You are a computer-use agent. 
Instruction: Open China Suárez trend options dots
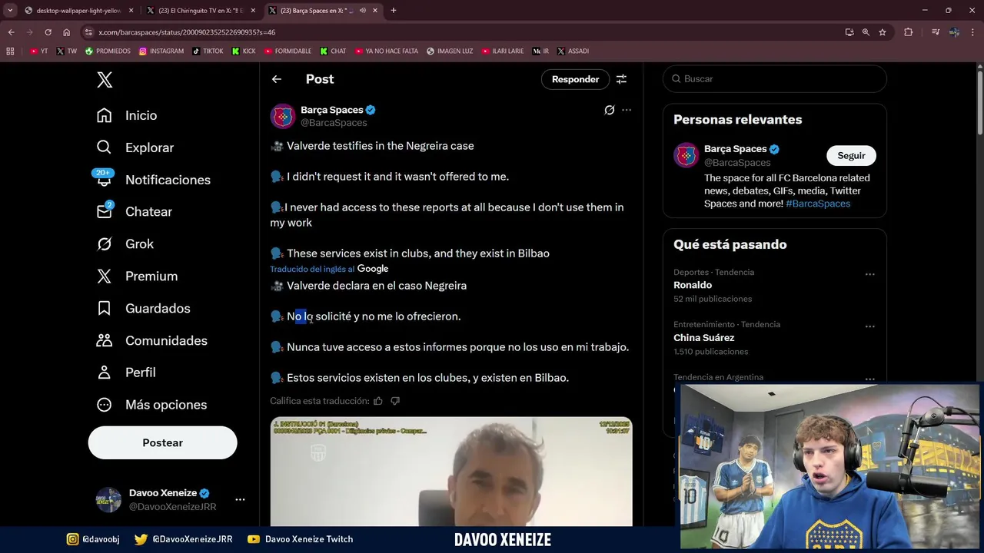pos(869,326)
